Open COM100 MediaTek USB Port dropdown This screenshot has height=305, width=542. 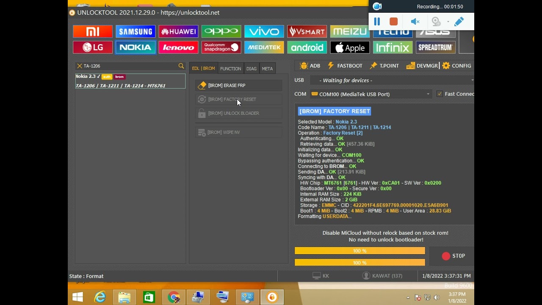(x=371, y=94)
